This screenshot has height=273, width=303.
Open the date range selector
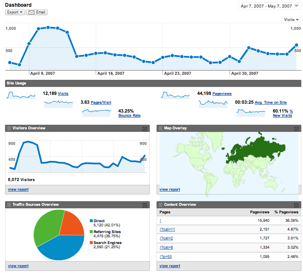click(x=269, y=6)
